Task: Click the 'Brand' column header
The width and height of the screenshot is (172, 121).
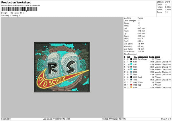Action: 157,57
